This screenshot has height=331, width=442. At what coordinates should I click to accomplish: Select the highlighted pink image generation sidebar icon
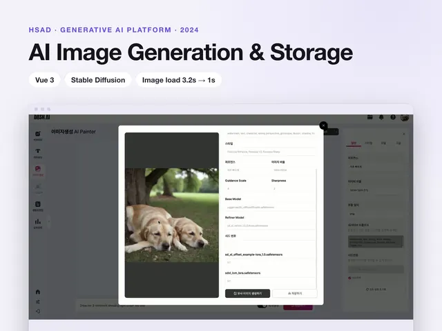[x=38, y=171]
